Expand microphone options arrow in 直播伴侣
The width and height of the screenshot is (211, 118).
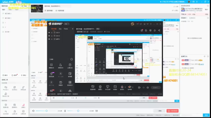125,87
